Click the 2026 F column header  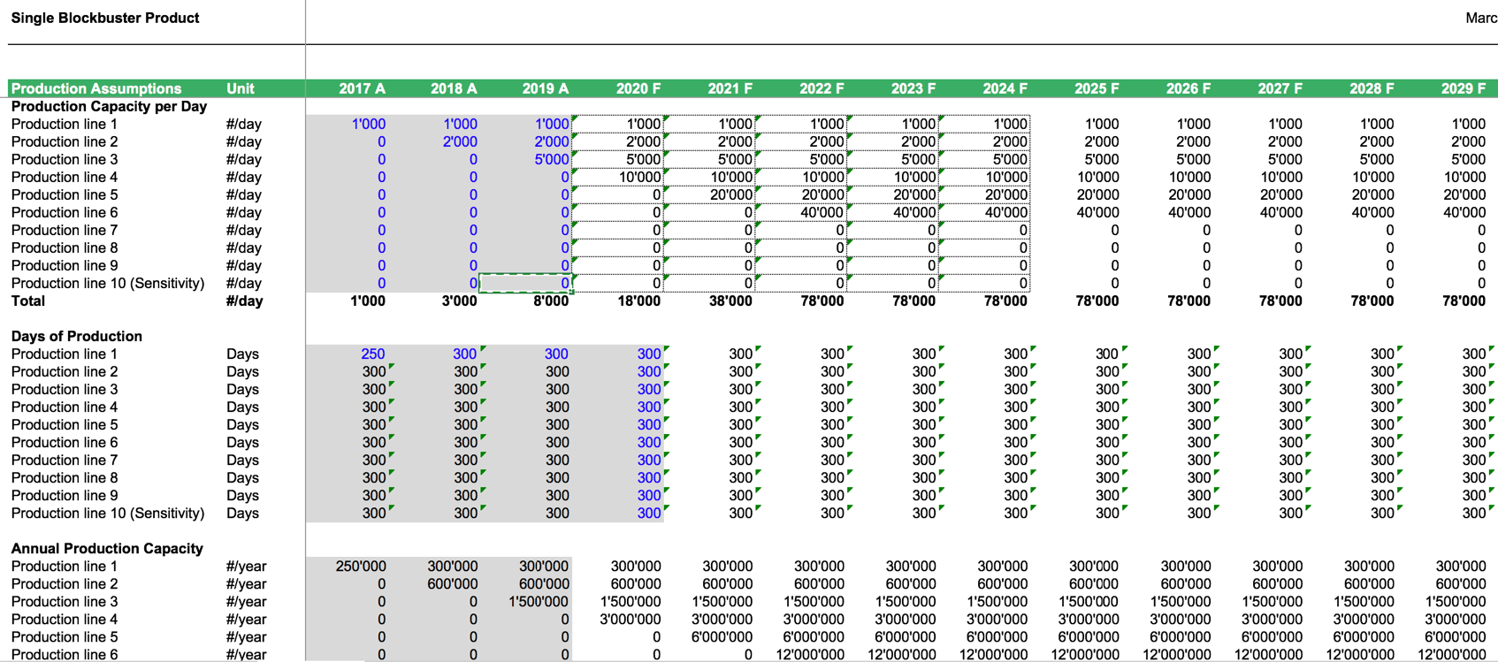1188,88
